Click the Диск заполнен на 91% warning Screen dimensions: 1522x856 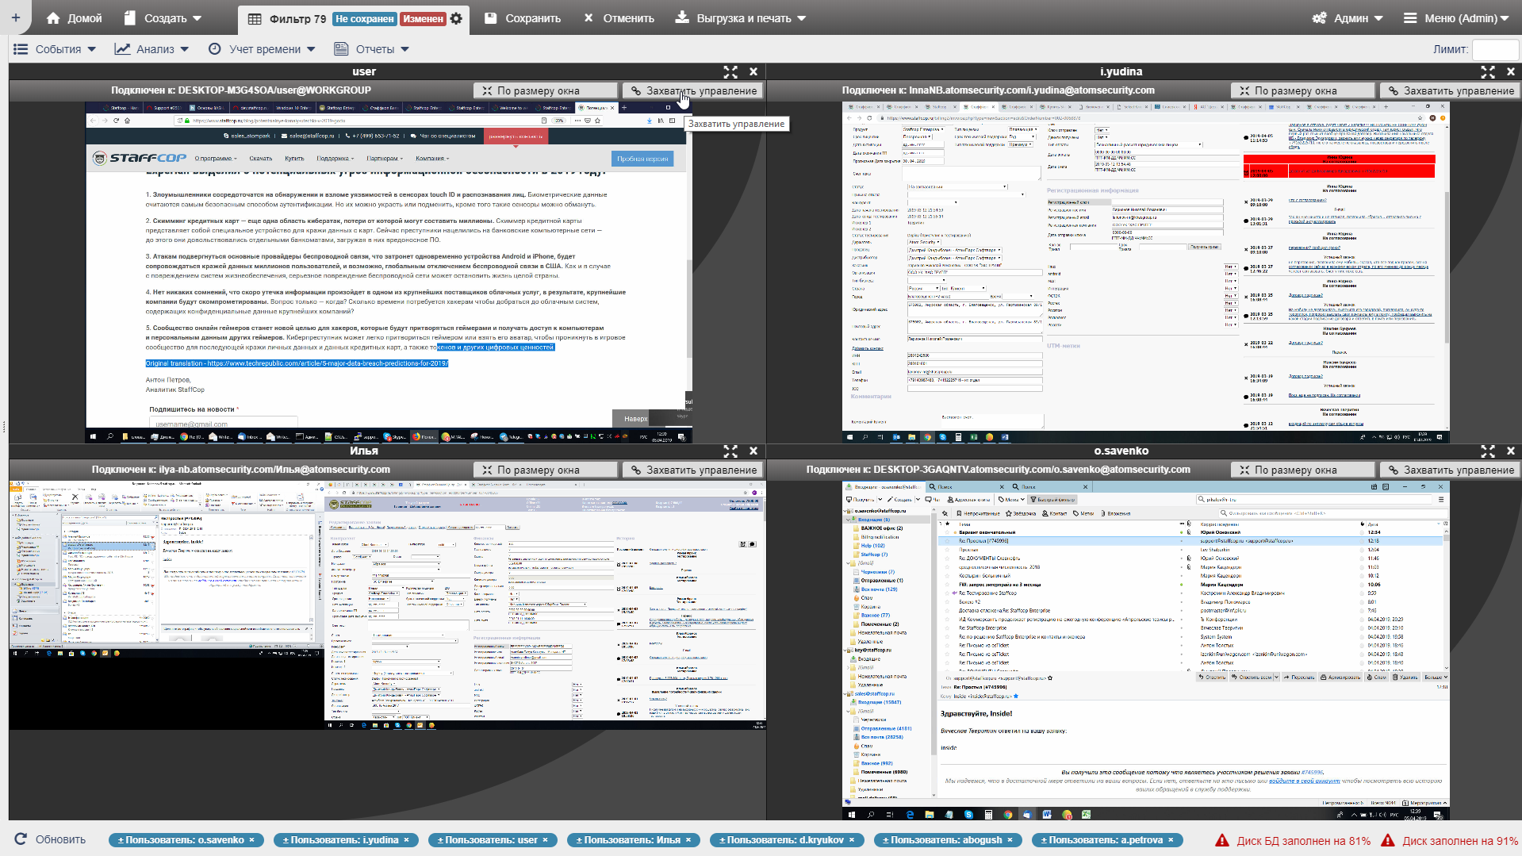click(1450, 840)
